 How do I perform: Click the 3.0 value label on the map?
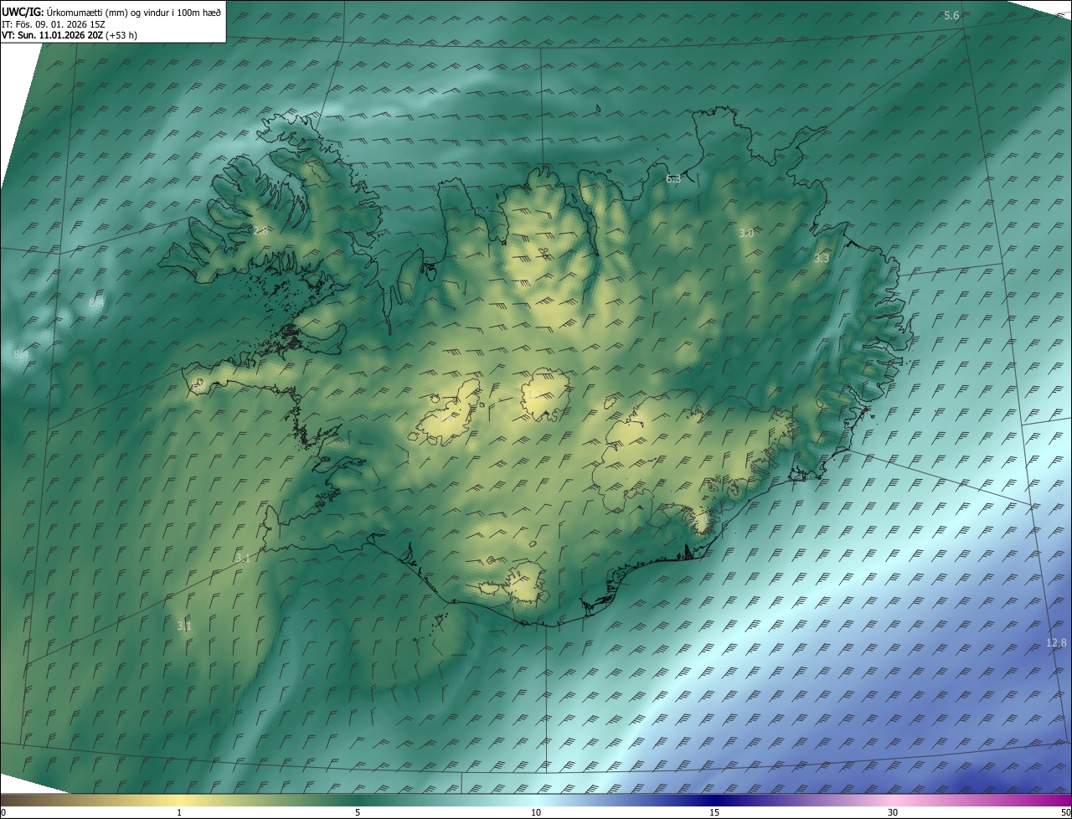pos(746,233)
